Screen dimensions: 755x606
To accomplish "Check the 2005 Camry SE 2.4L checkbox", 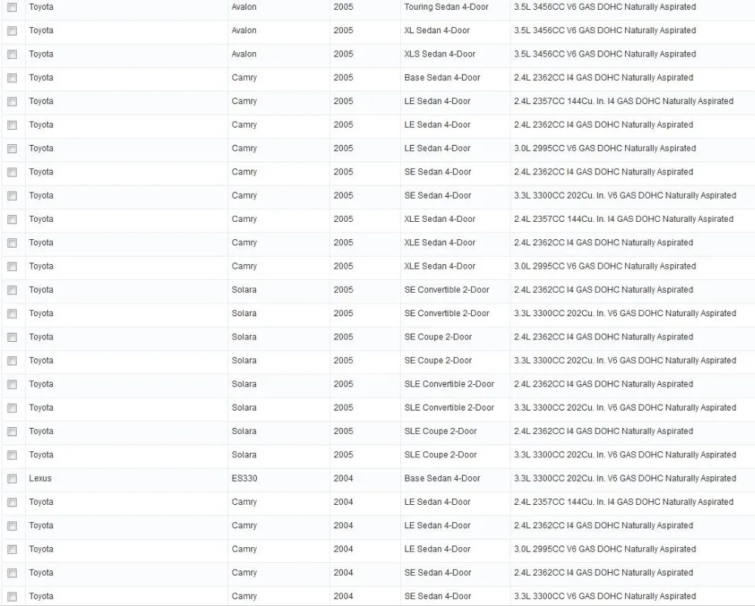I will click(12, 172).
